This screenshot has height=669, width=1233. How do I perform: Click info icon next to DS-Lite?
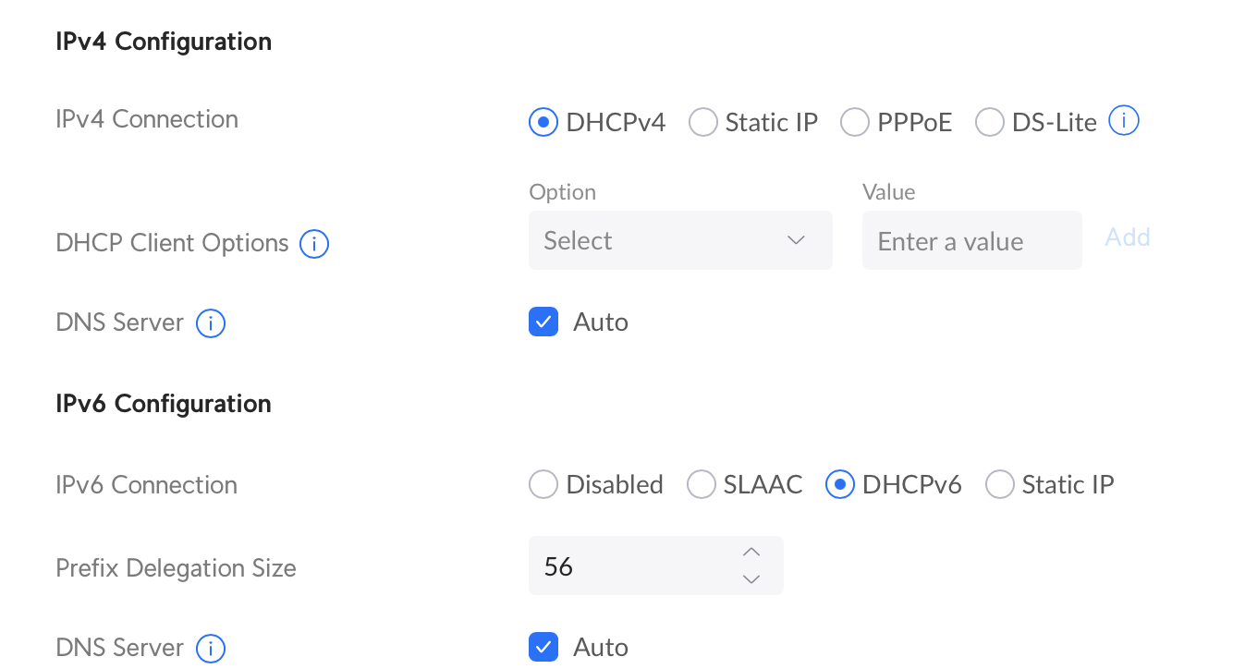1124,121
